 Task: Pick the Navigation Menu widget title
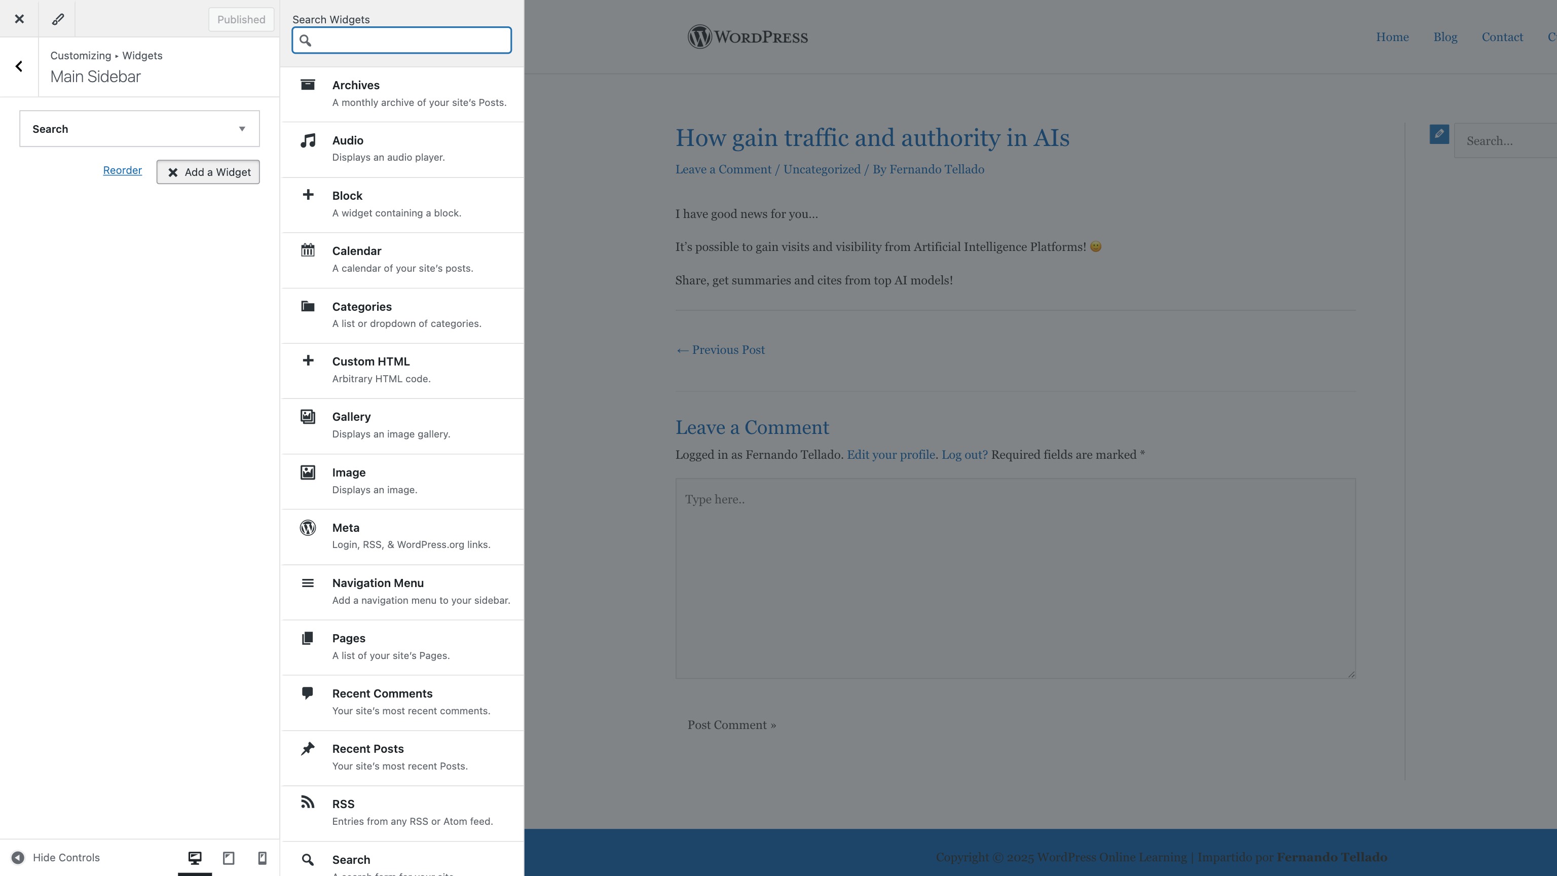click(378, 583)
